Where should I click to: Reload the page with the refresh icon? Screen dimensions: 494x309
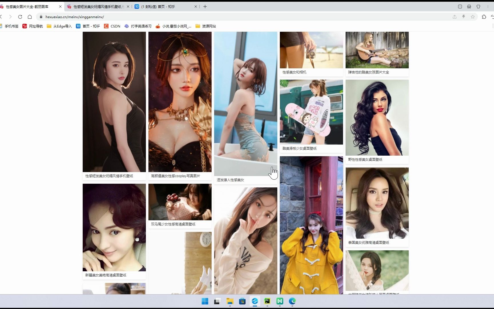click(x=20, y=17)
